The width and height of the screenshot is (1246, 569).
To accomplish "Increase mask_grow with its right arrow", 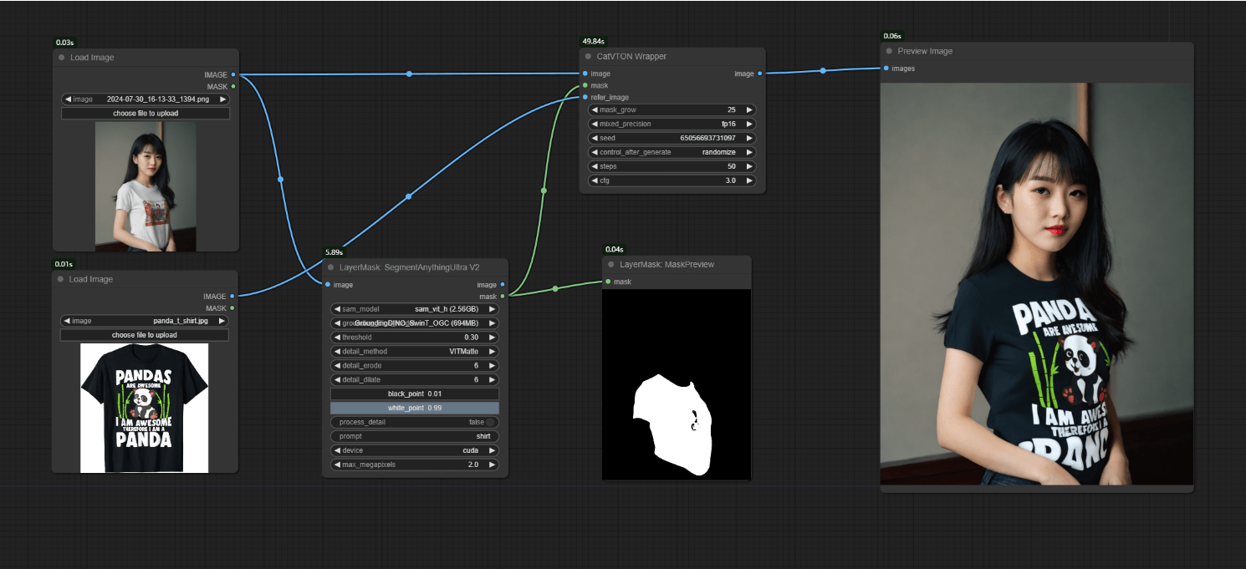I will tap(750, 109).
